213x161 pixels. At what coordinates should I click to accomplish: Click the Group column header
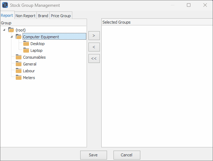coord(43,23)
